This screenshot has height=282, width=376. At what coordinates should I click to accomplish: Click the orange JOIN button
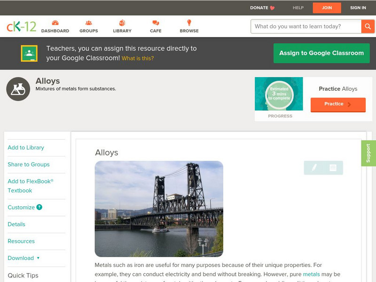327,8
